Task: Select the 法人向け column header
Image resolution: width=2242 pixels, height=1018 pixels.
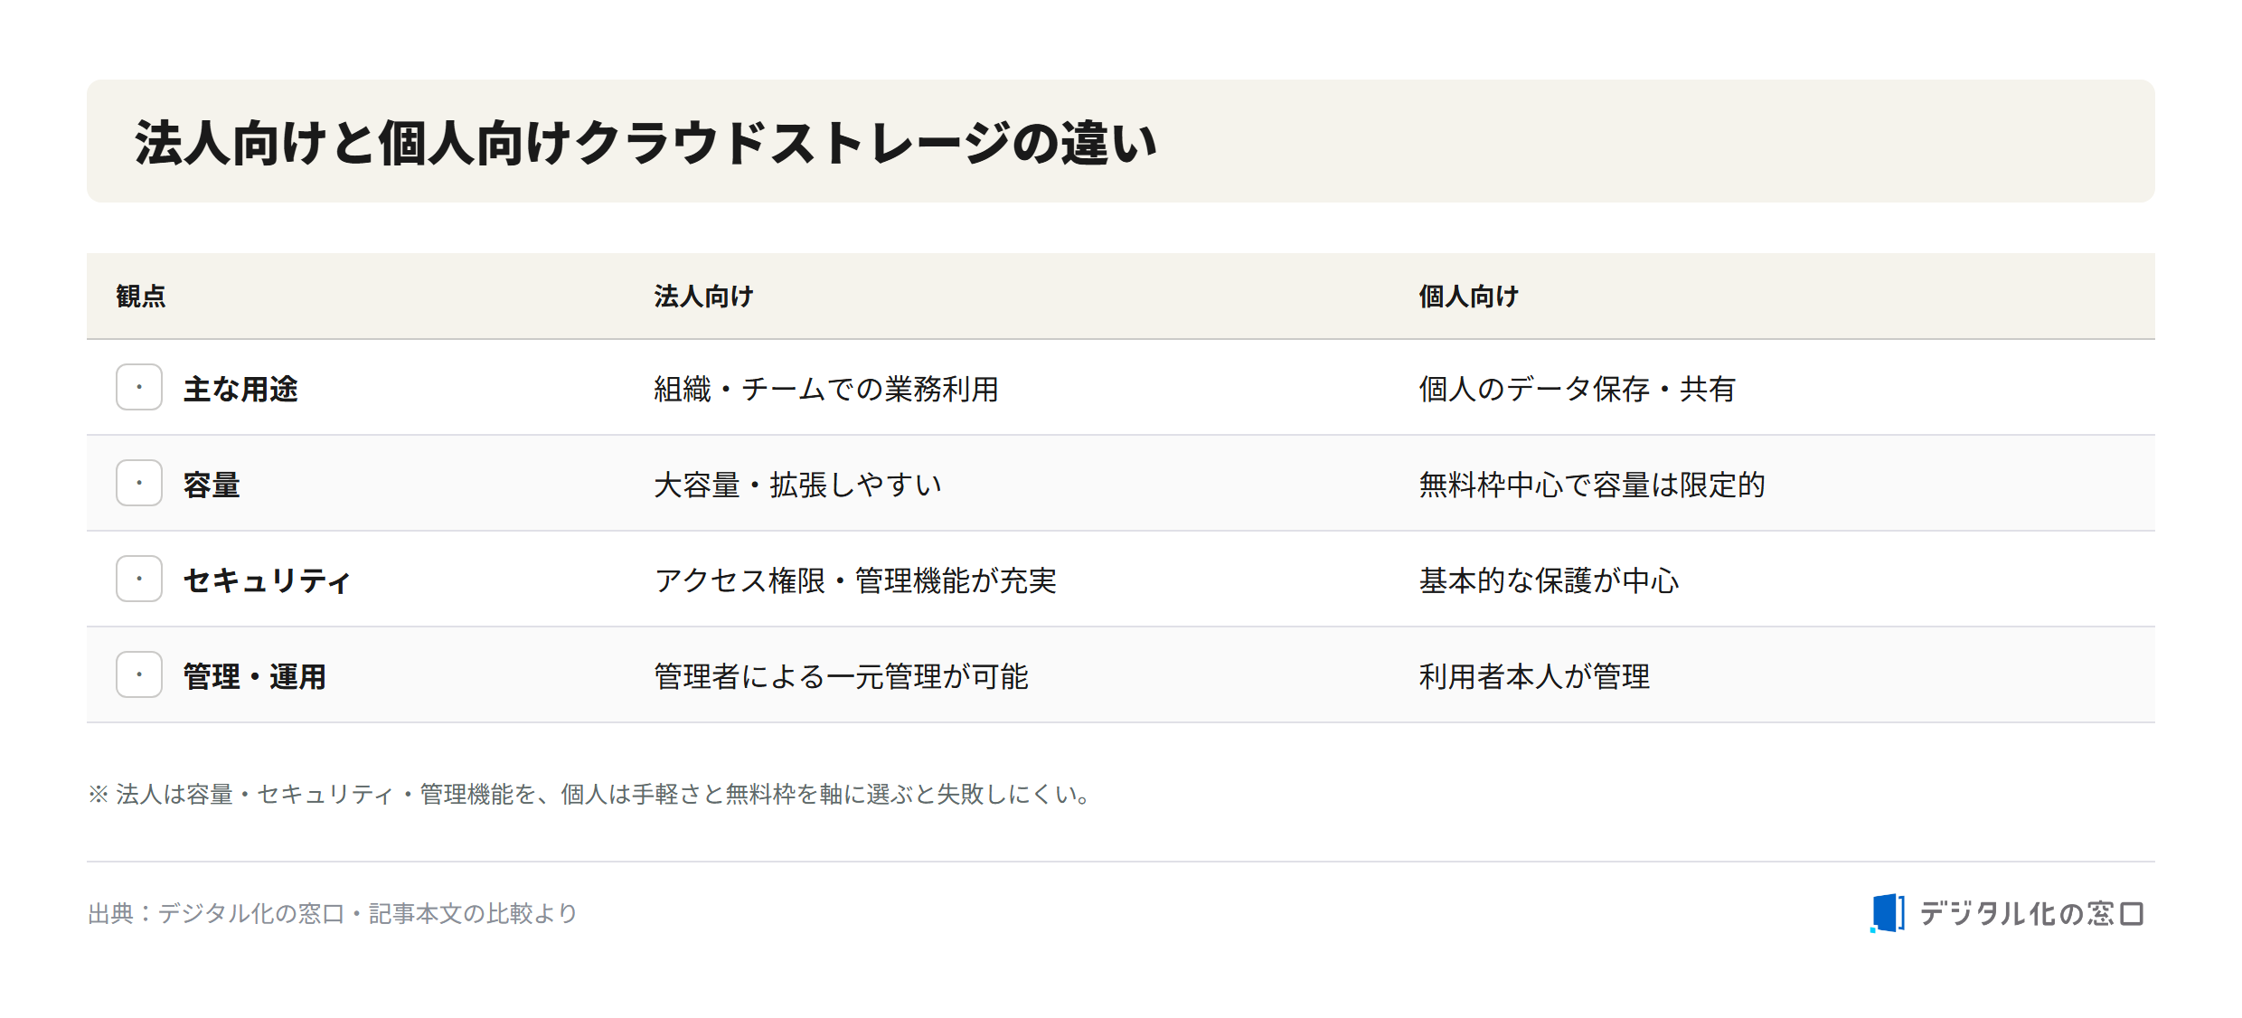Action: pos(704,297)
